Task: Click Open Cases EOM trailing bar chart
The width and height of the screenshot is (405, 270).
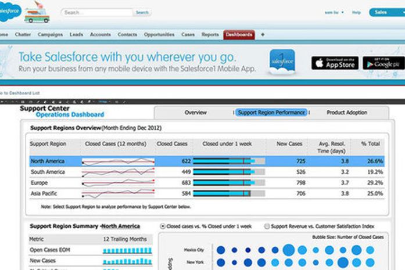Action: (127, 251)
